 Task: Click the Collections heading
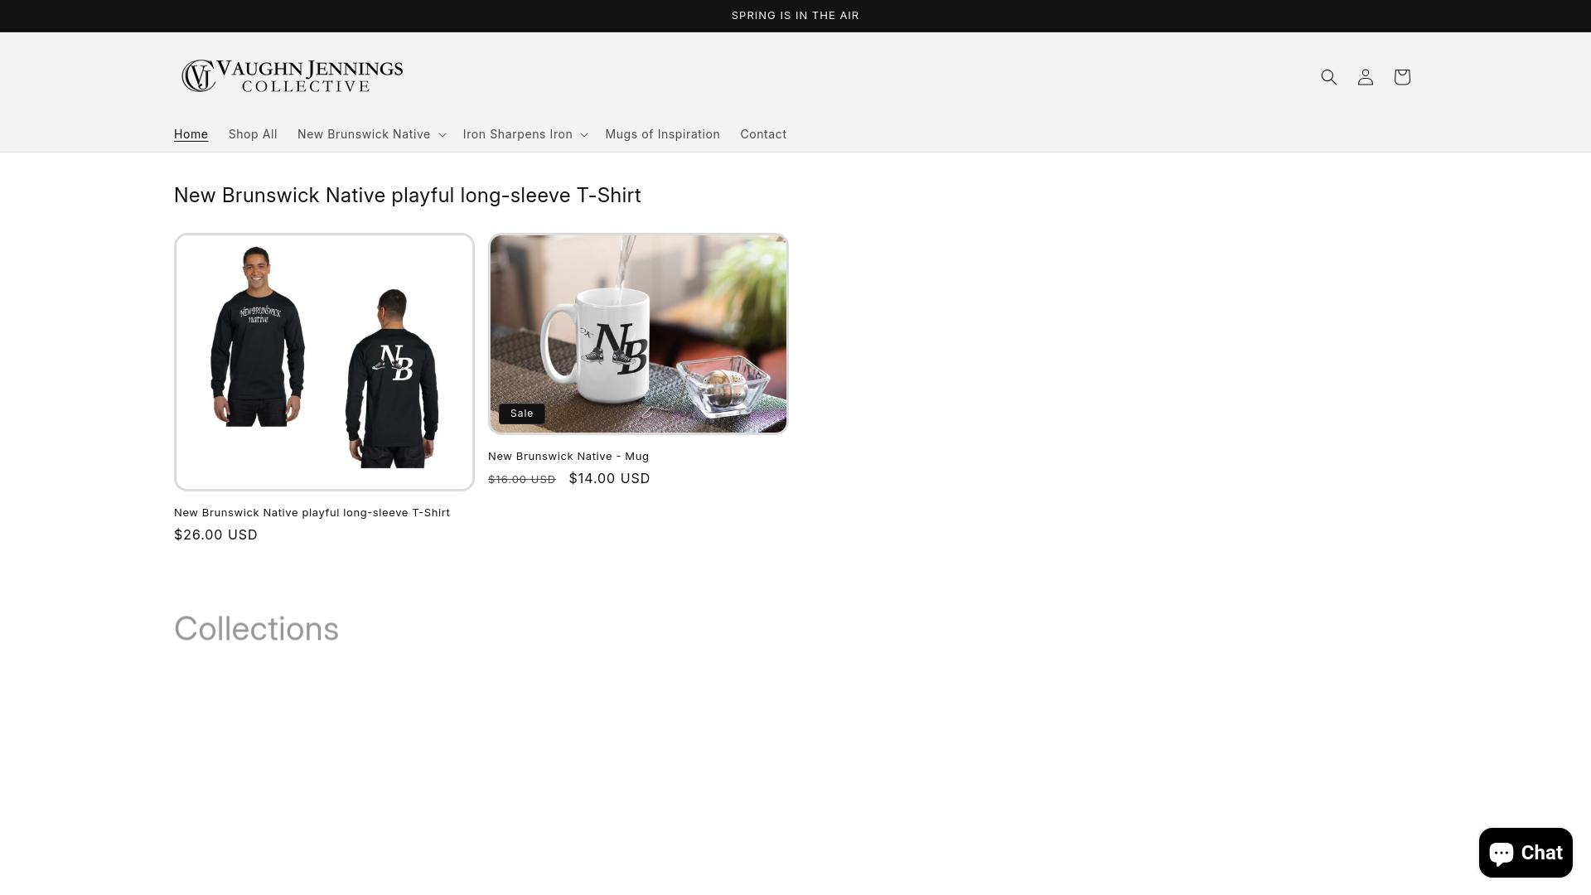click(256, 628)
